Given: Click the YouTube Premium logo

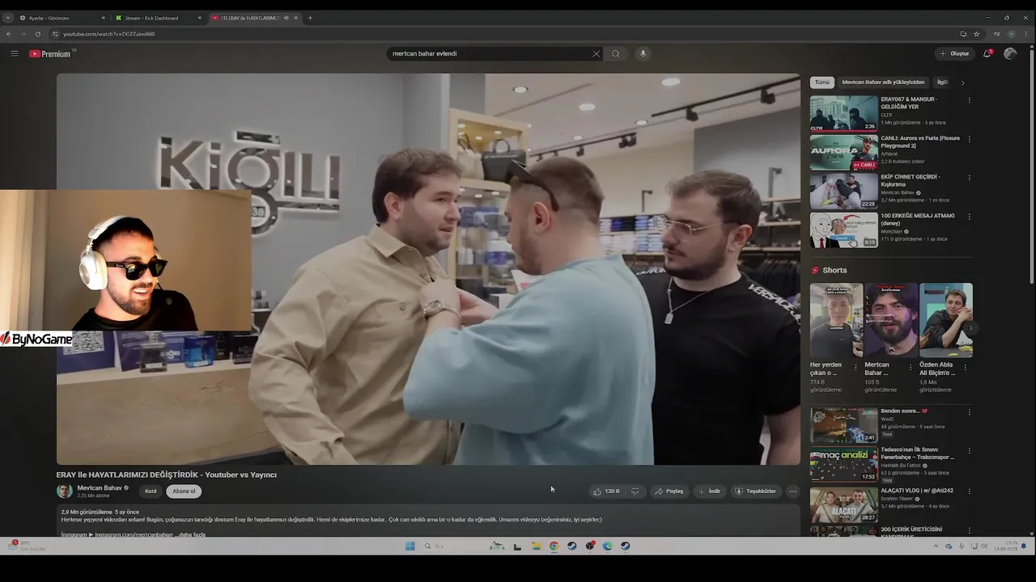Looking at the screenshot, I should pos(50,53).
